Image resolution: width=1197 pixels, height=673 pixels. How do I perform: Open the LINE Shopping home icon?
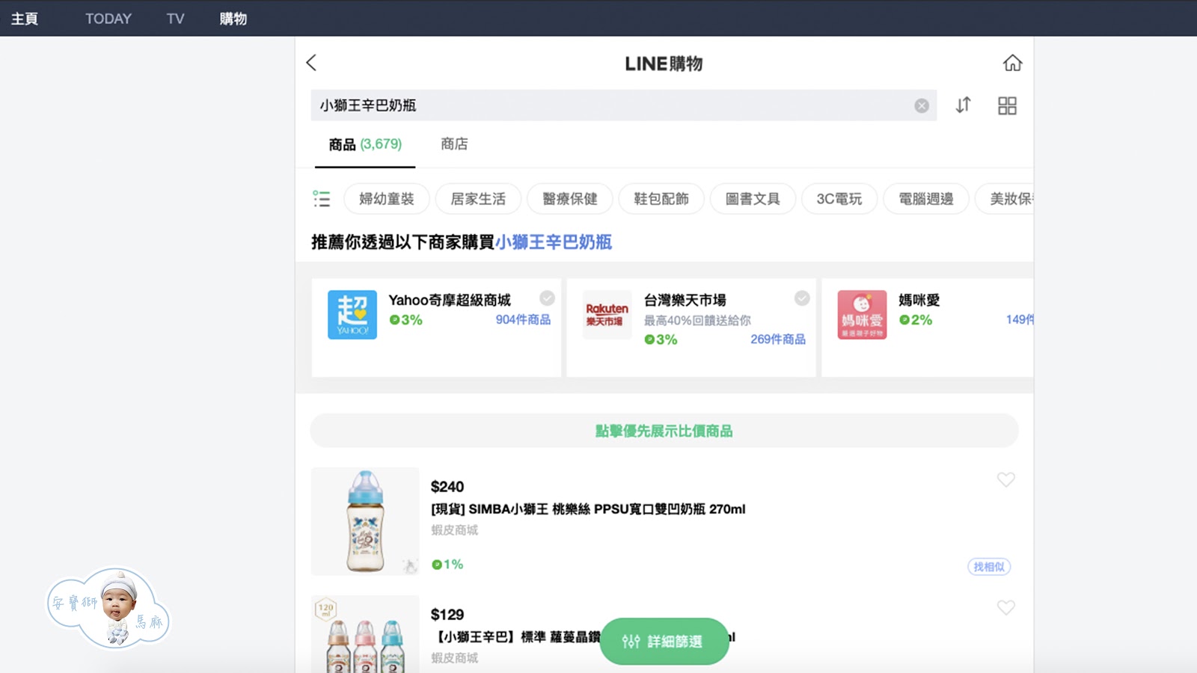click(x=1012, y=63)
